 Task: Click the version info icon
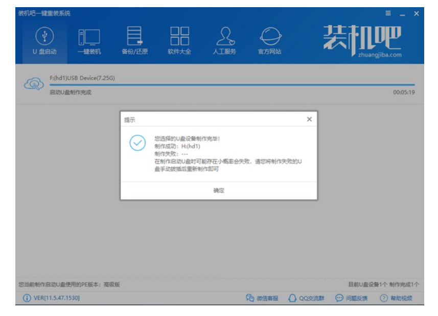[x=27, y=298]
